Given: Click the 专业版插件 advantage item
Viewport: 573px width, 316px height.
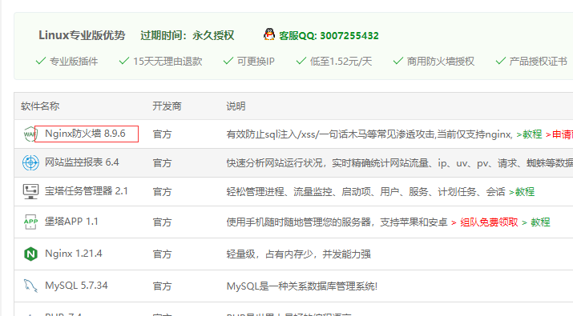Looking at the screenshot, I should pos(67,62).
